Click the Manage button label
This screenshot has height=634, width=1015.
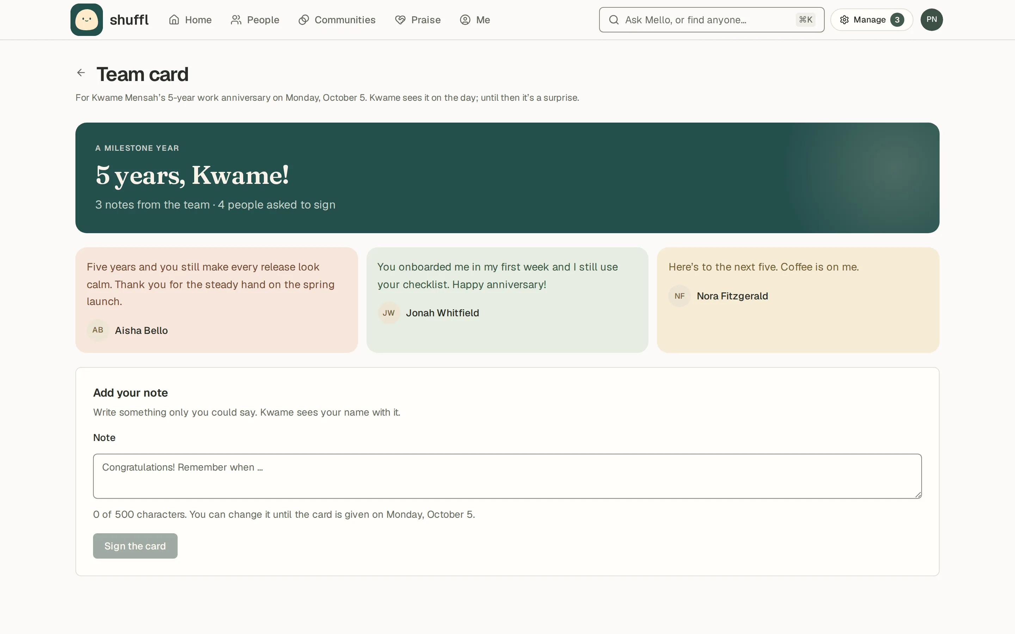[x=869, y=20]
